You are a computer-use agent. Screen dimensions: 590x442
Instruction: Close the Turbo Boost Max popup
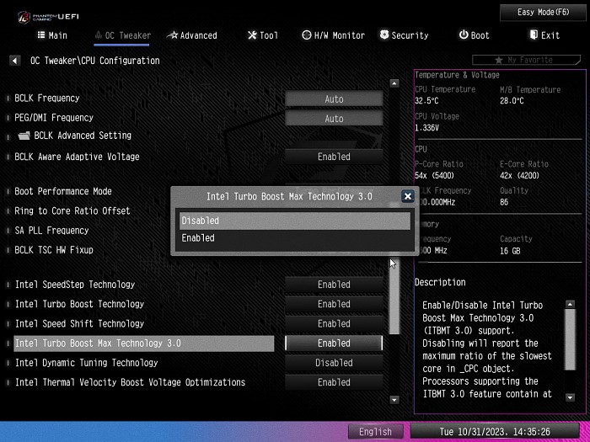[x=407, y=196]
